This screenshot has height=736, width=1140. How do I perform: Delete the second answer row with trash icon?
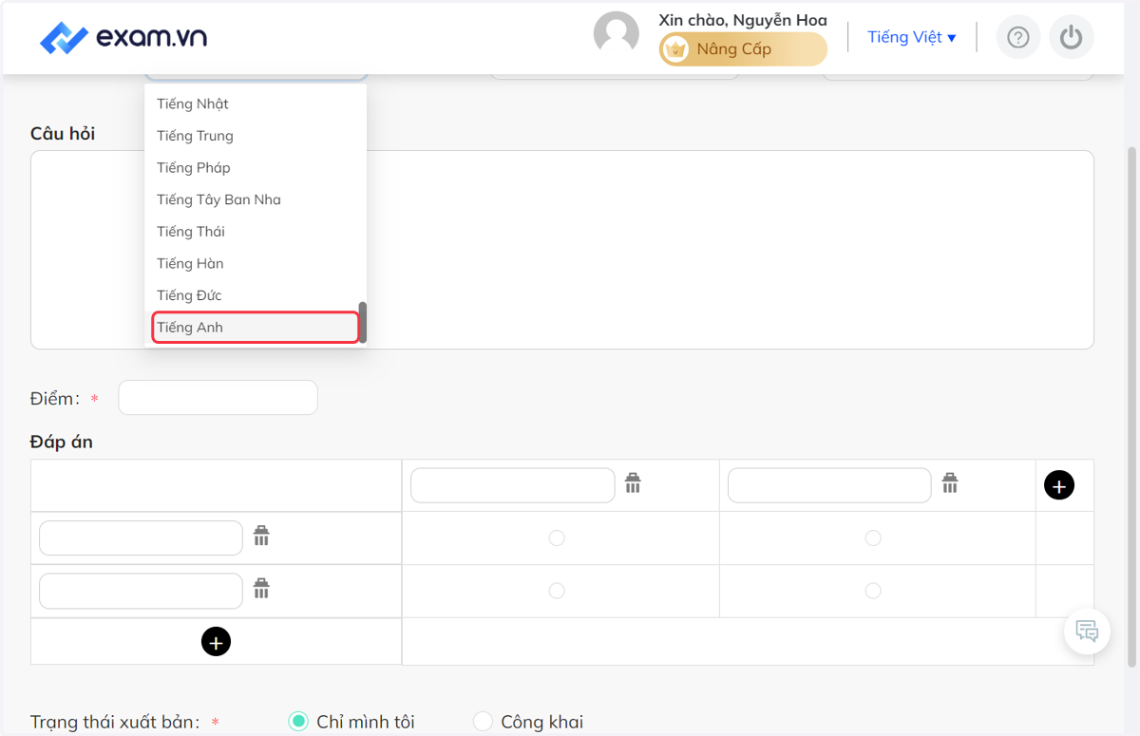261,589
